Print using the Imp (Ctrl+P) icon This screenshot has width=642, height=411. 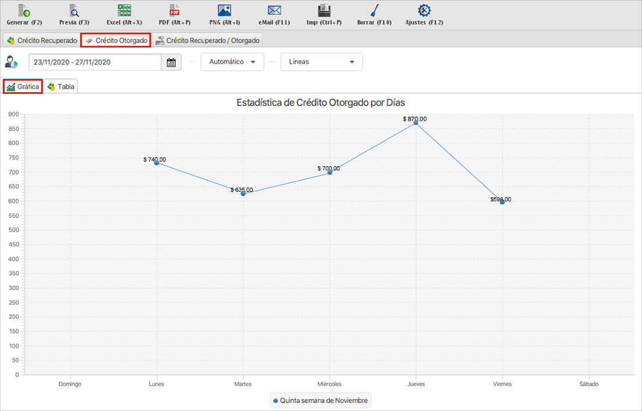tap(324, 11)
